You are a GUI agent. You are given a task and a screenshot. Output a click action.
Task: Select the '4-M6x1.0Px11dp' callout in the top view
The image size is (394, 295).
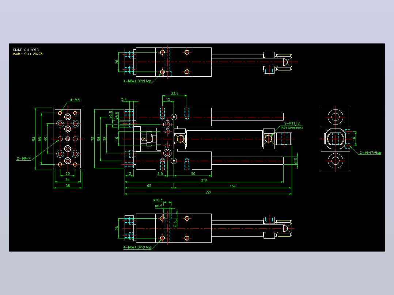coord(137,81)
